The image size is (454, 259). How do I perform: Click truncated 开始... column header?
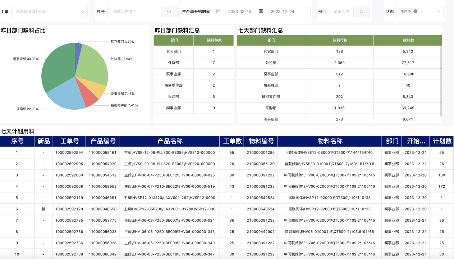(416, 141)
